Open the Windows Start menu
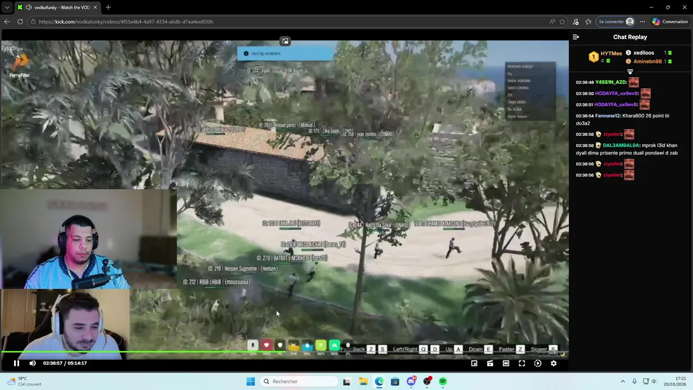This screenshot has height=390, width=693. pyautogui.click(x=251, y=381)
